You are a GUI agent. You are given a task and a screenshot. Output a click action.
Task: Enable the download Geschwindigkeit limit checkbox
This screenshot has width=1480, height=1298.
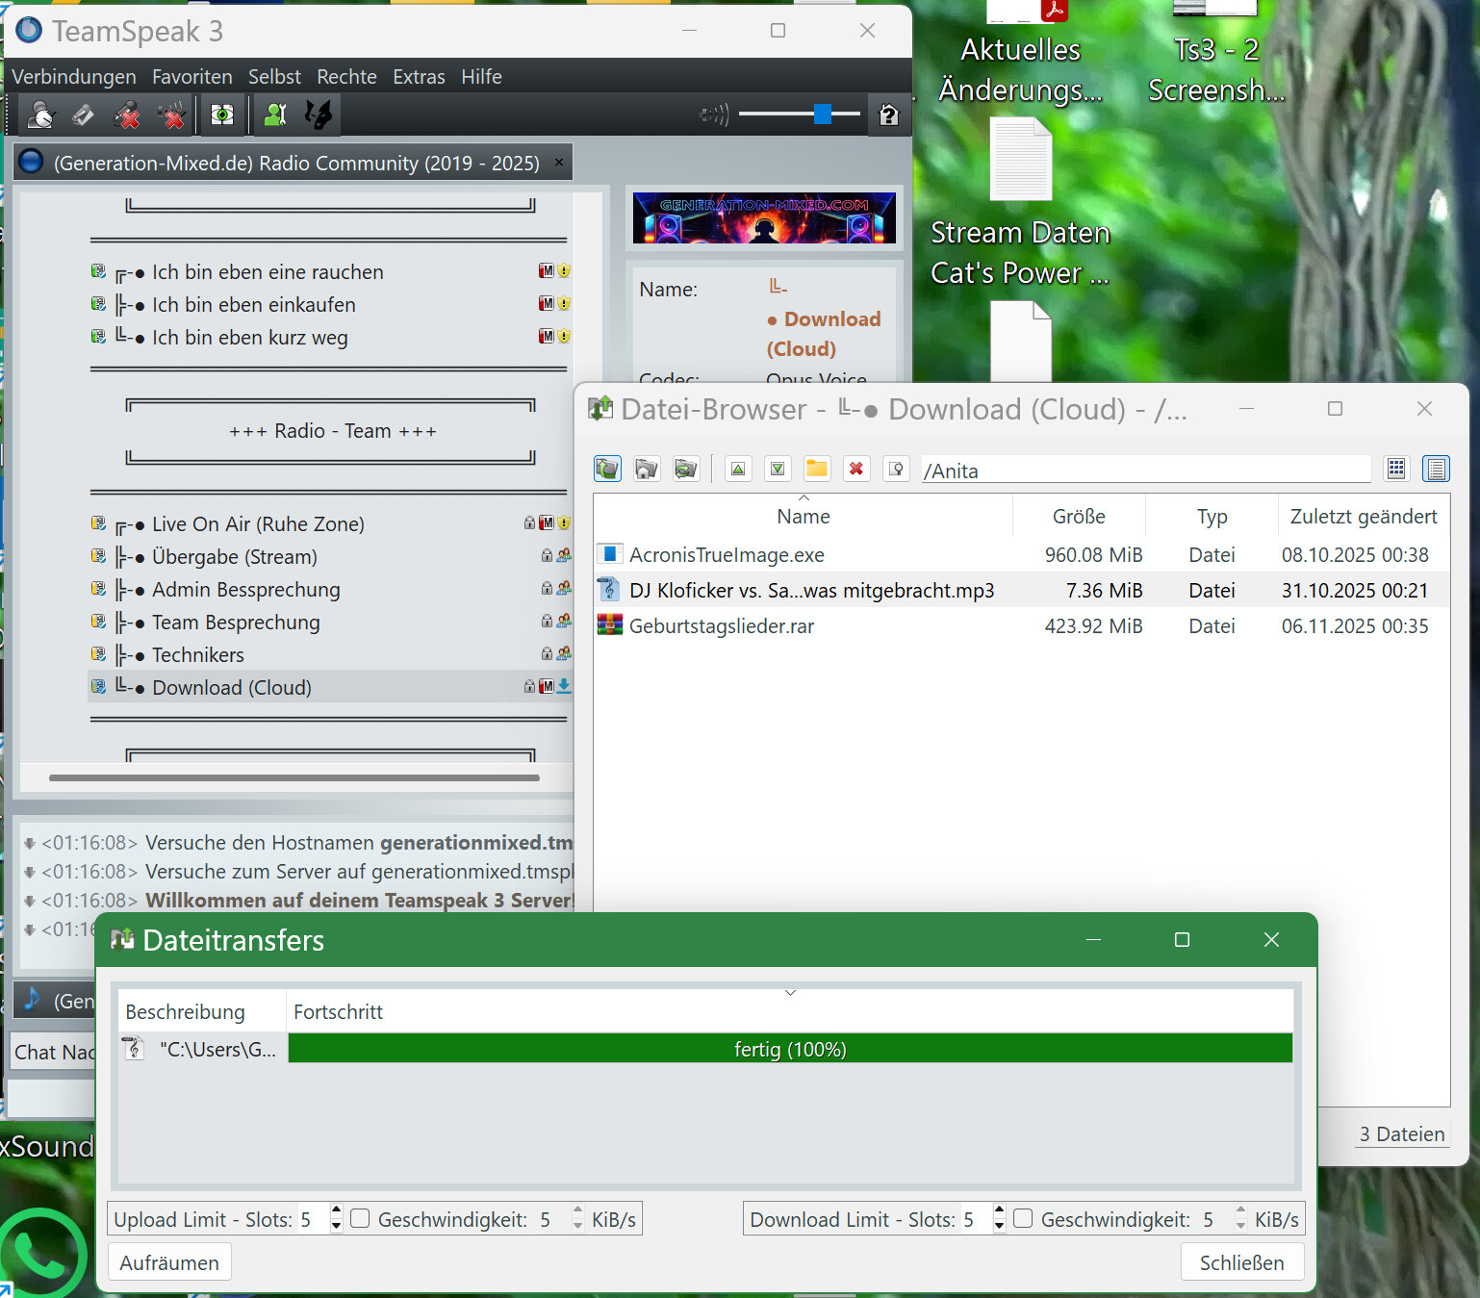(1024, 1219)
